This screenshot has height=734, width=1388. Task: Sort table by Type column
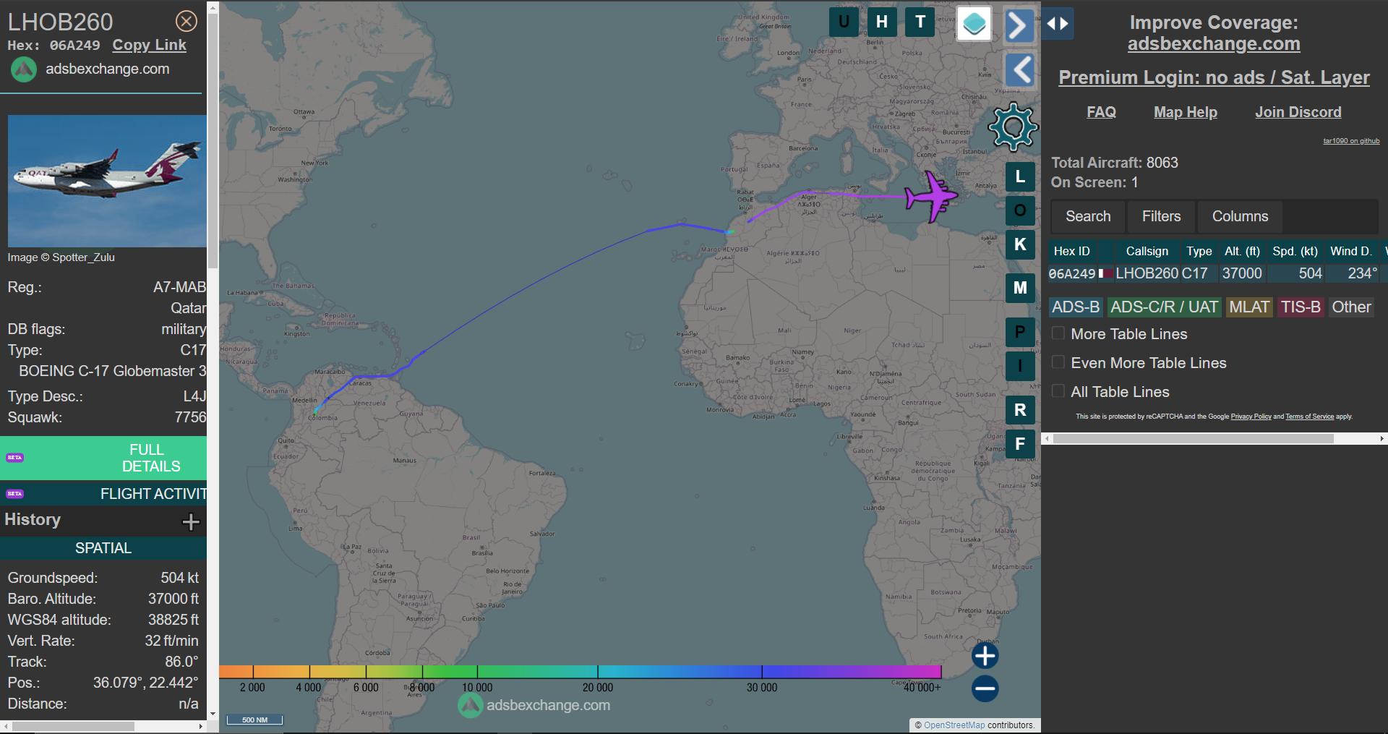click(x=1199, y=251)
